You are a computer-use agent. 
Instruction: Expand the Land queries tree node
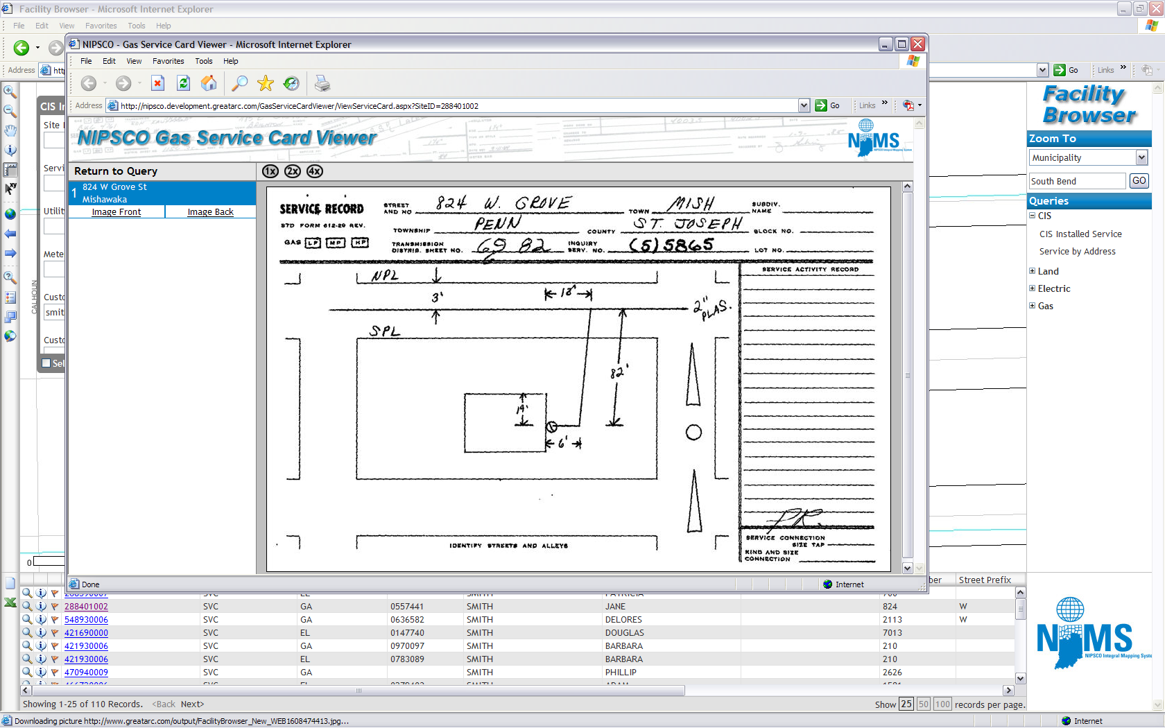click(x=1032, y=271)
